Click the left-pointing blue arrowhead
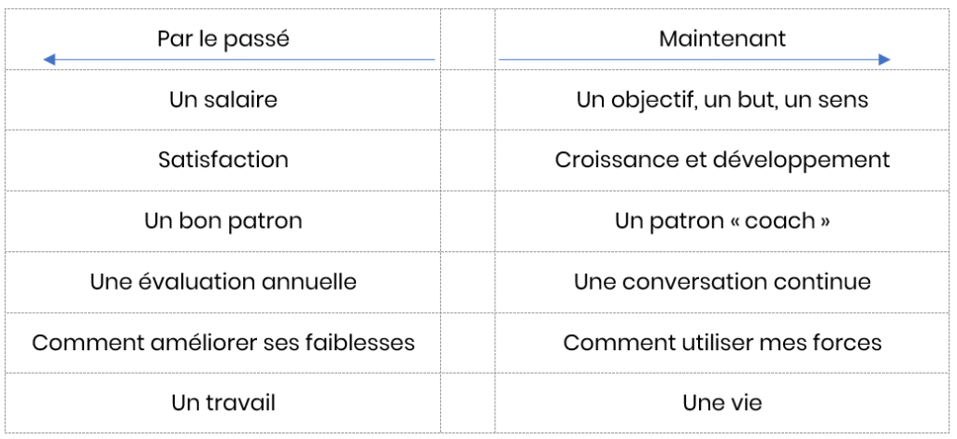The height and width of the screenshot is (439, 957). pos(50,61)
